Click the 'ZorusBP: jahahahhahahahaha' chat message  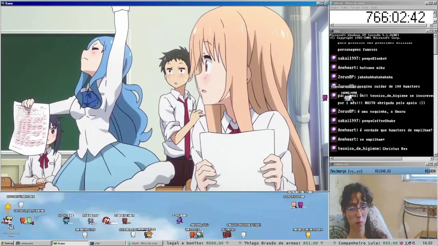click(365, 77)
